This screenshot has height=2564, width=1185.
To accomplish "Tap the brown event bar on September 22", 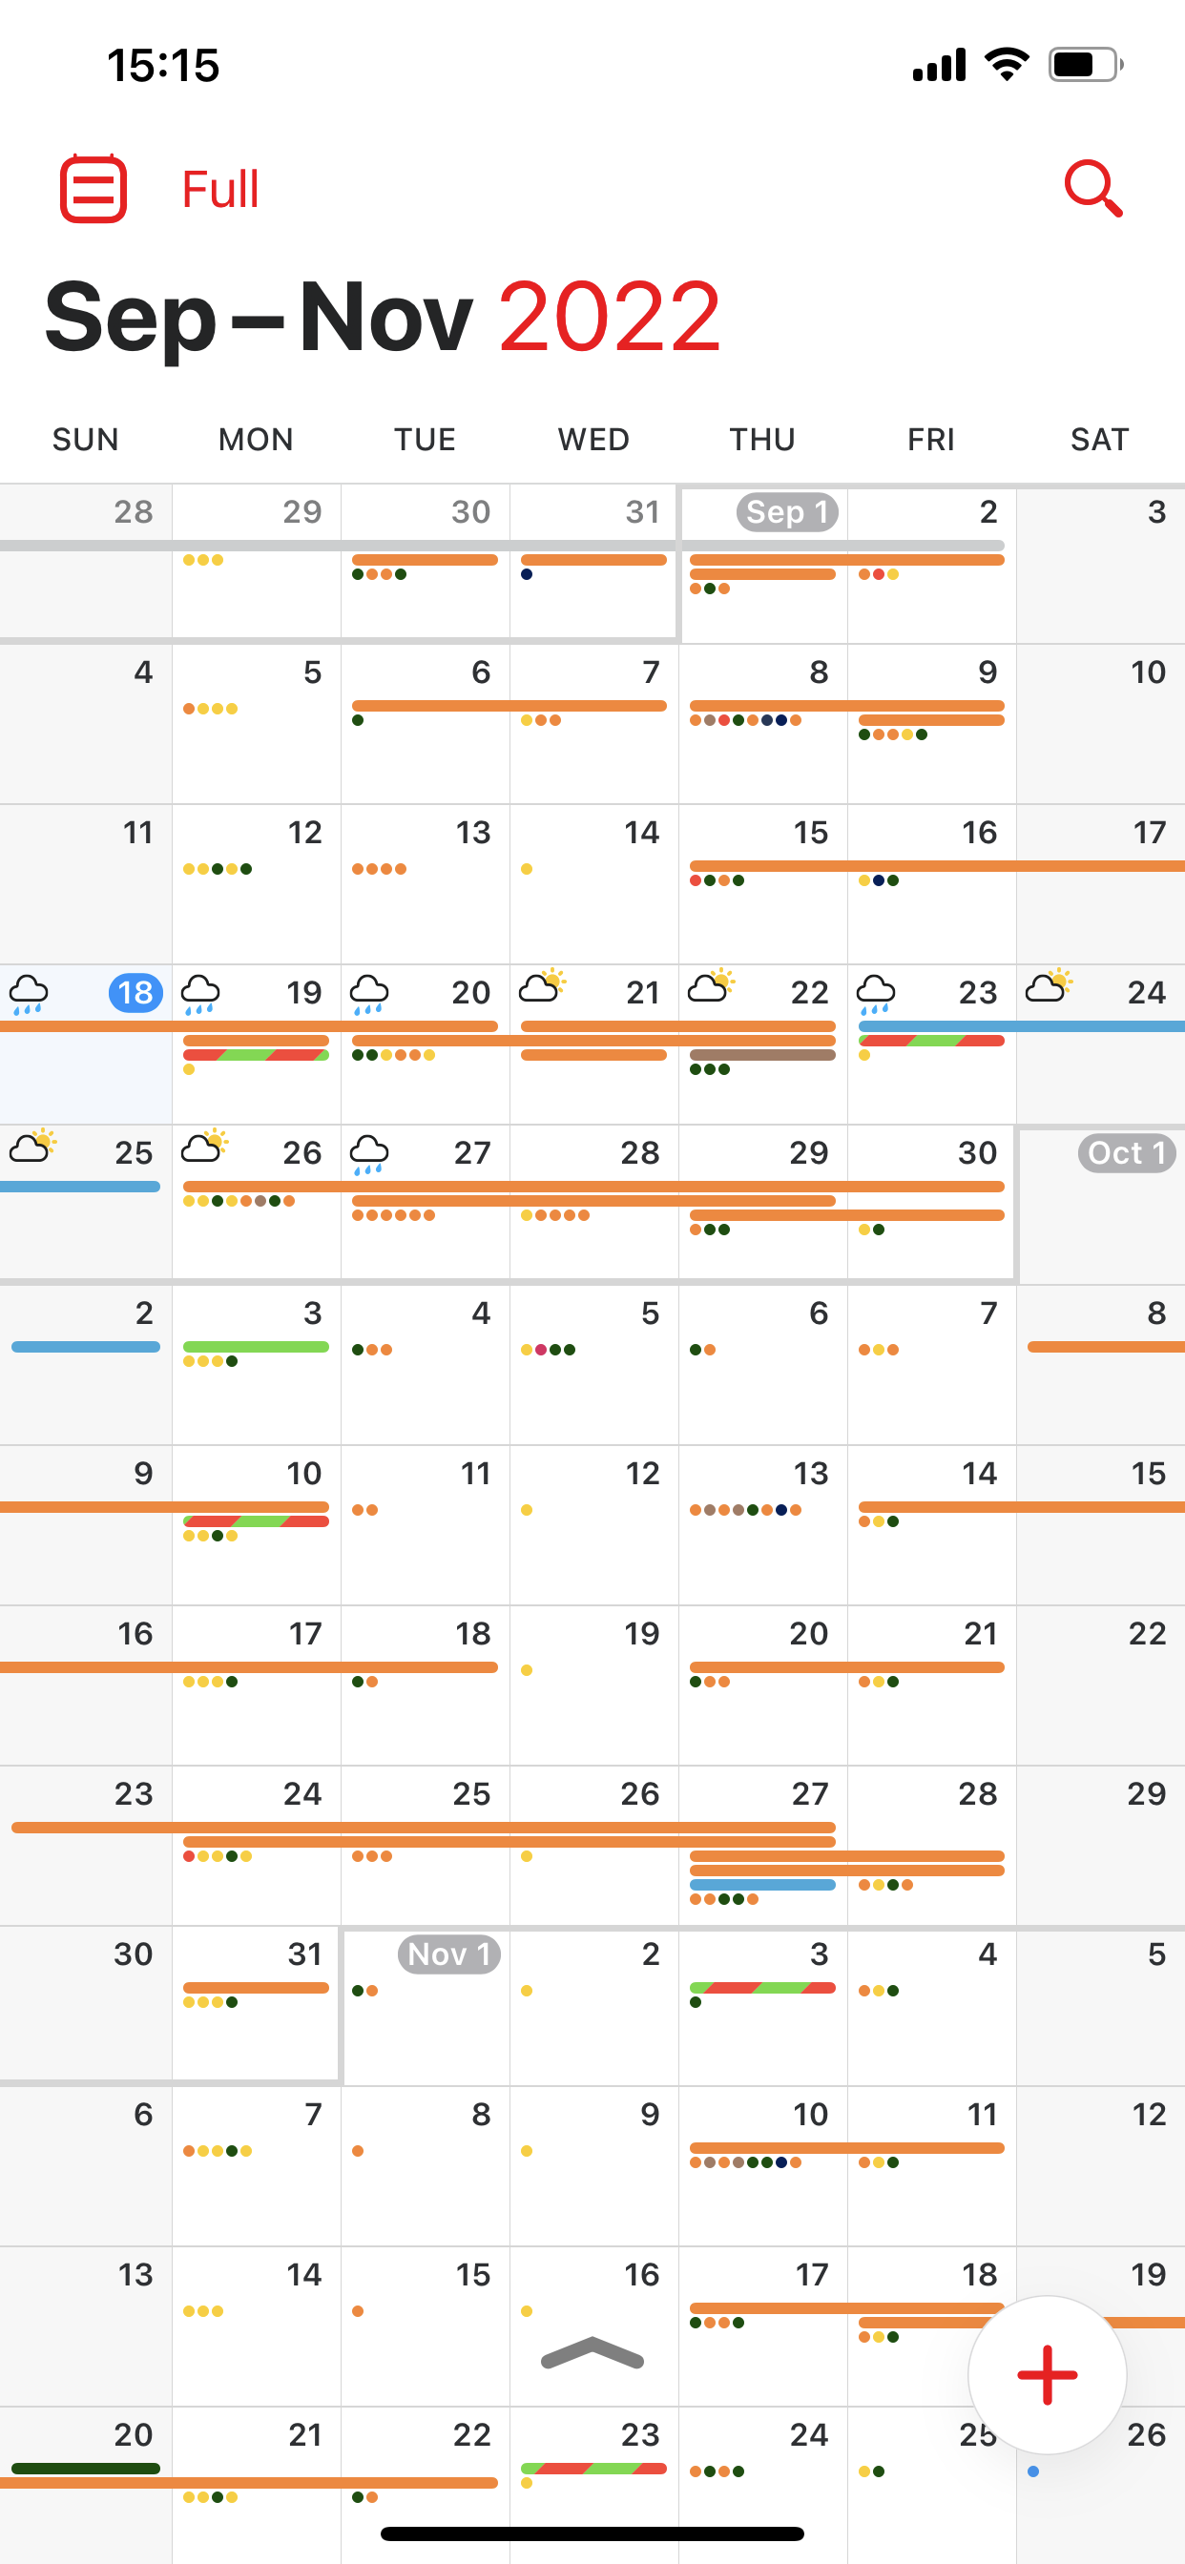I will coord(761,1055).
